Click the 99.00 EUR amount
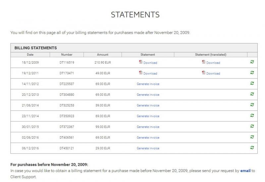 [103, 127]
